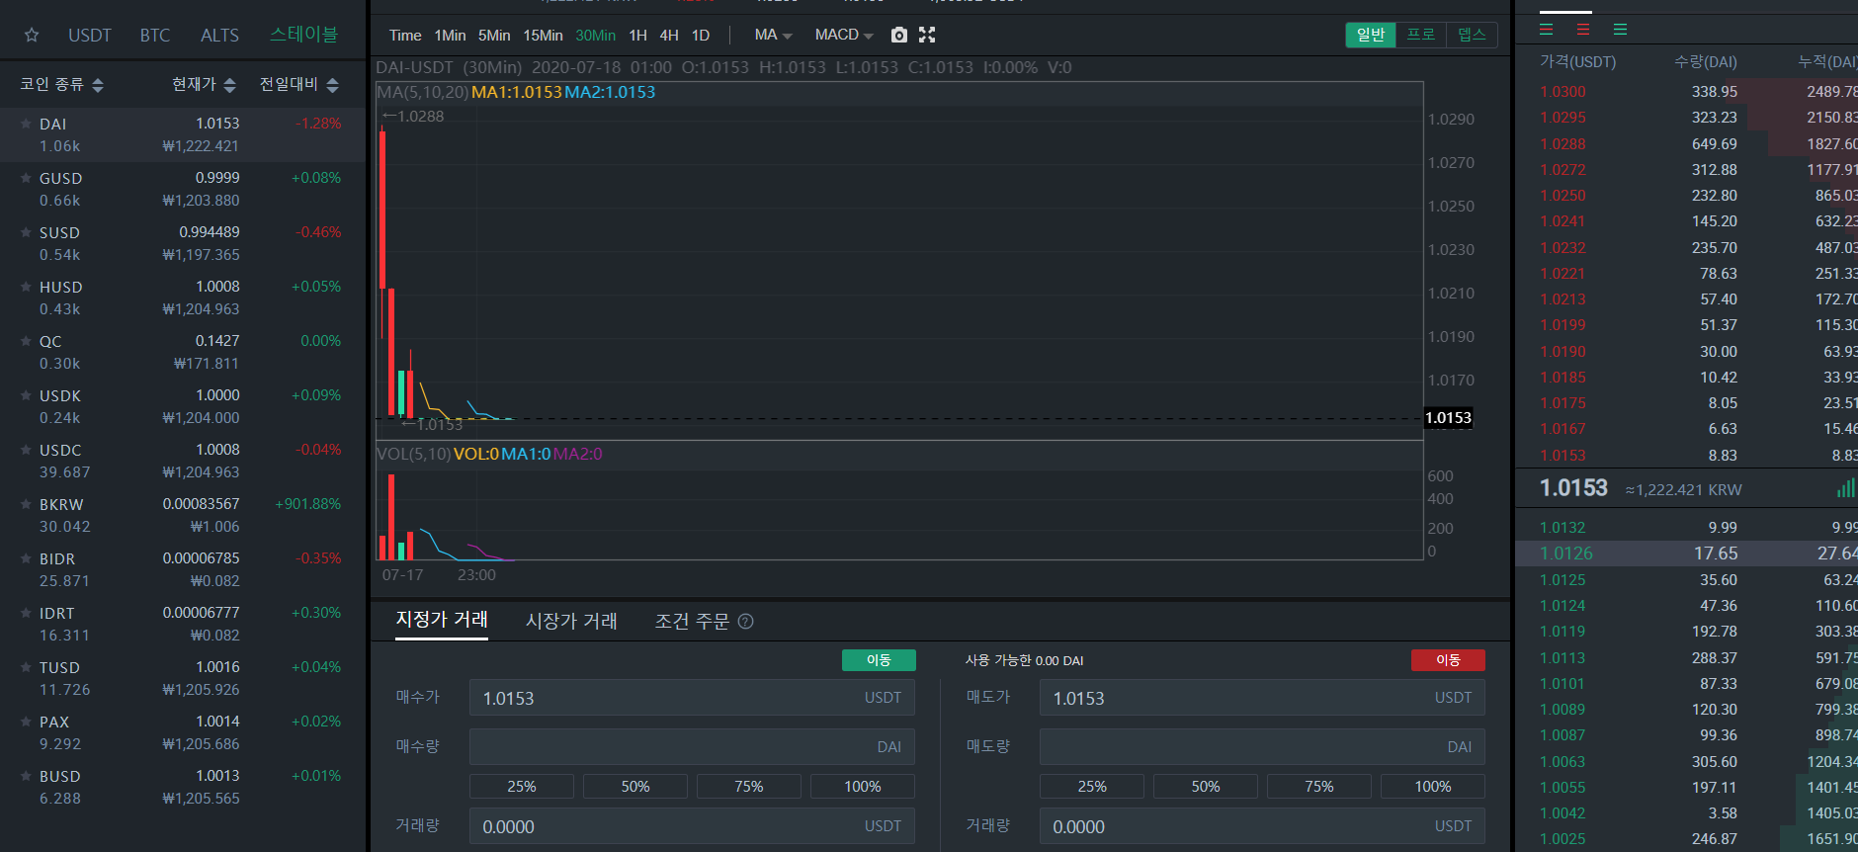The image size is (1858, 852).
Task: Focus the 매도량 sell quantity field
Action: click(1262, 747)
